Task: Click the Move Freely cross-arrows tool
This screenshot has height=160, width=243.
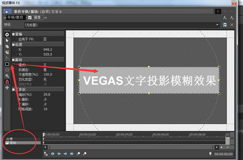Action: click(7, 88)
